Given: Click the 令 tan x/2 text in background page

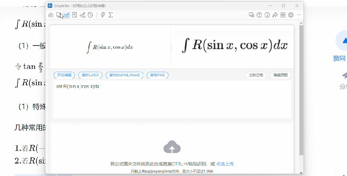Looking at the screenshot, I should coord(29,67).
